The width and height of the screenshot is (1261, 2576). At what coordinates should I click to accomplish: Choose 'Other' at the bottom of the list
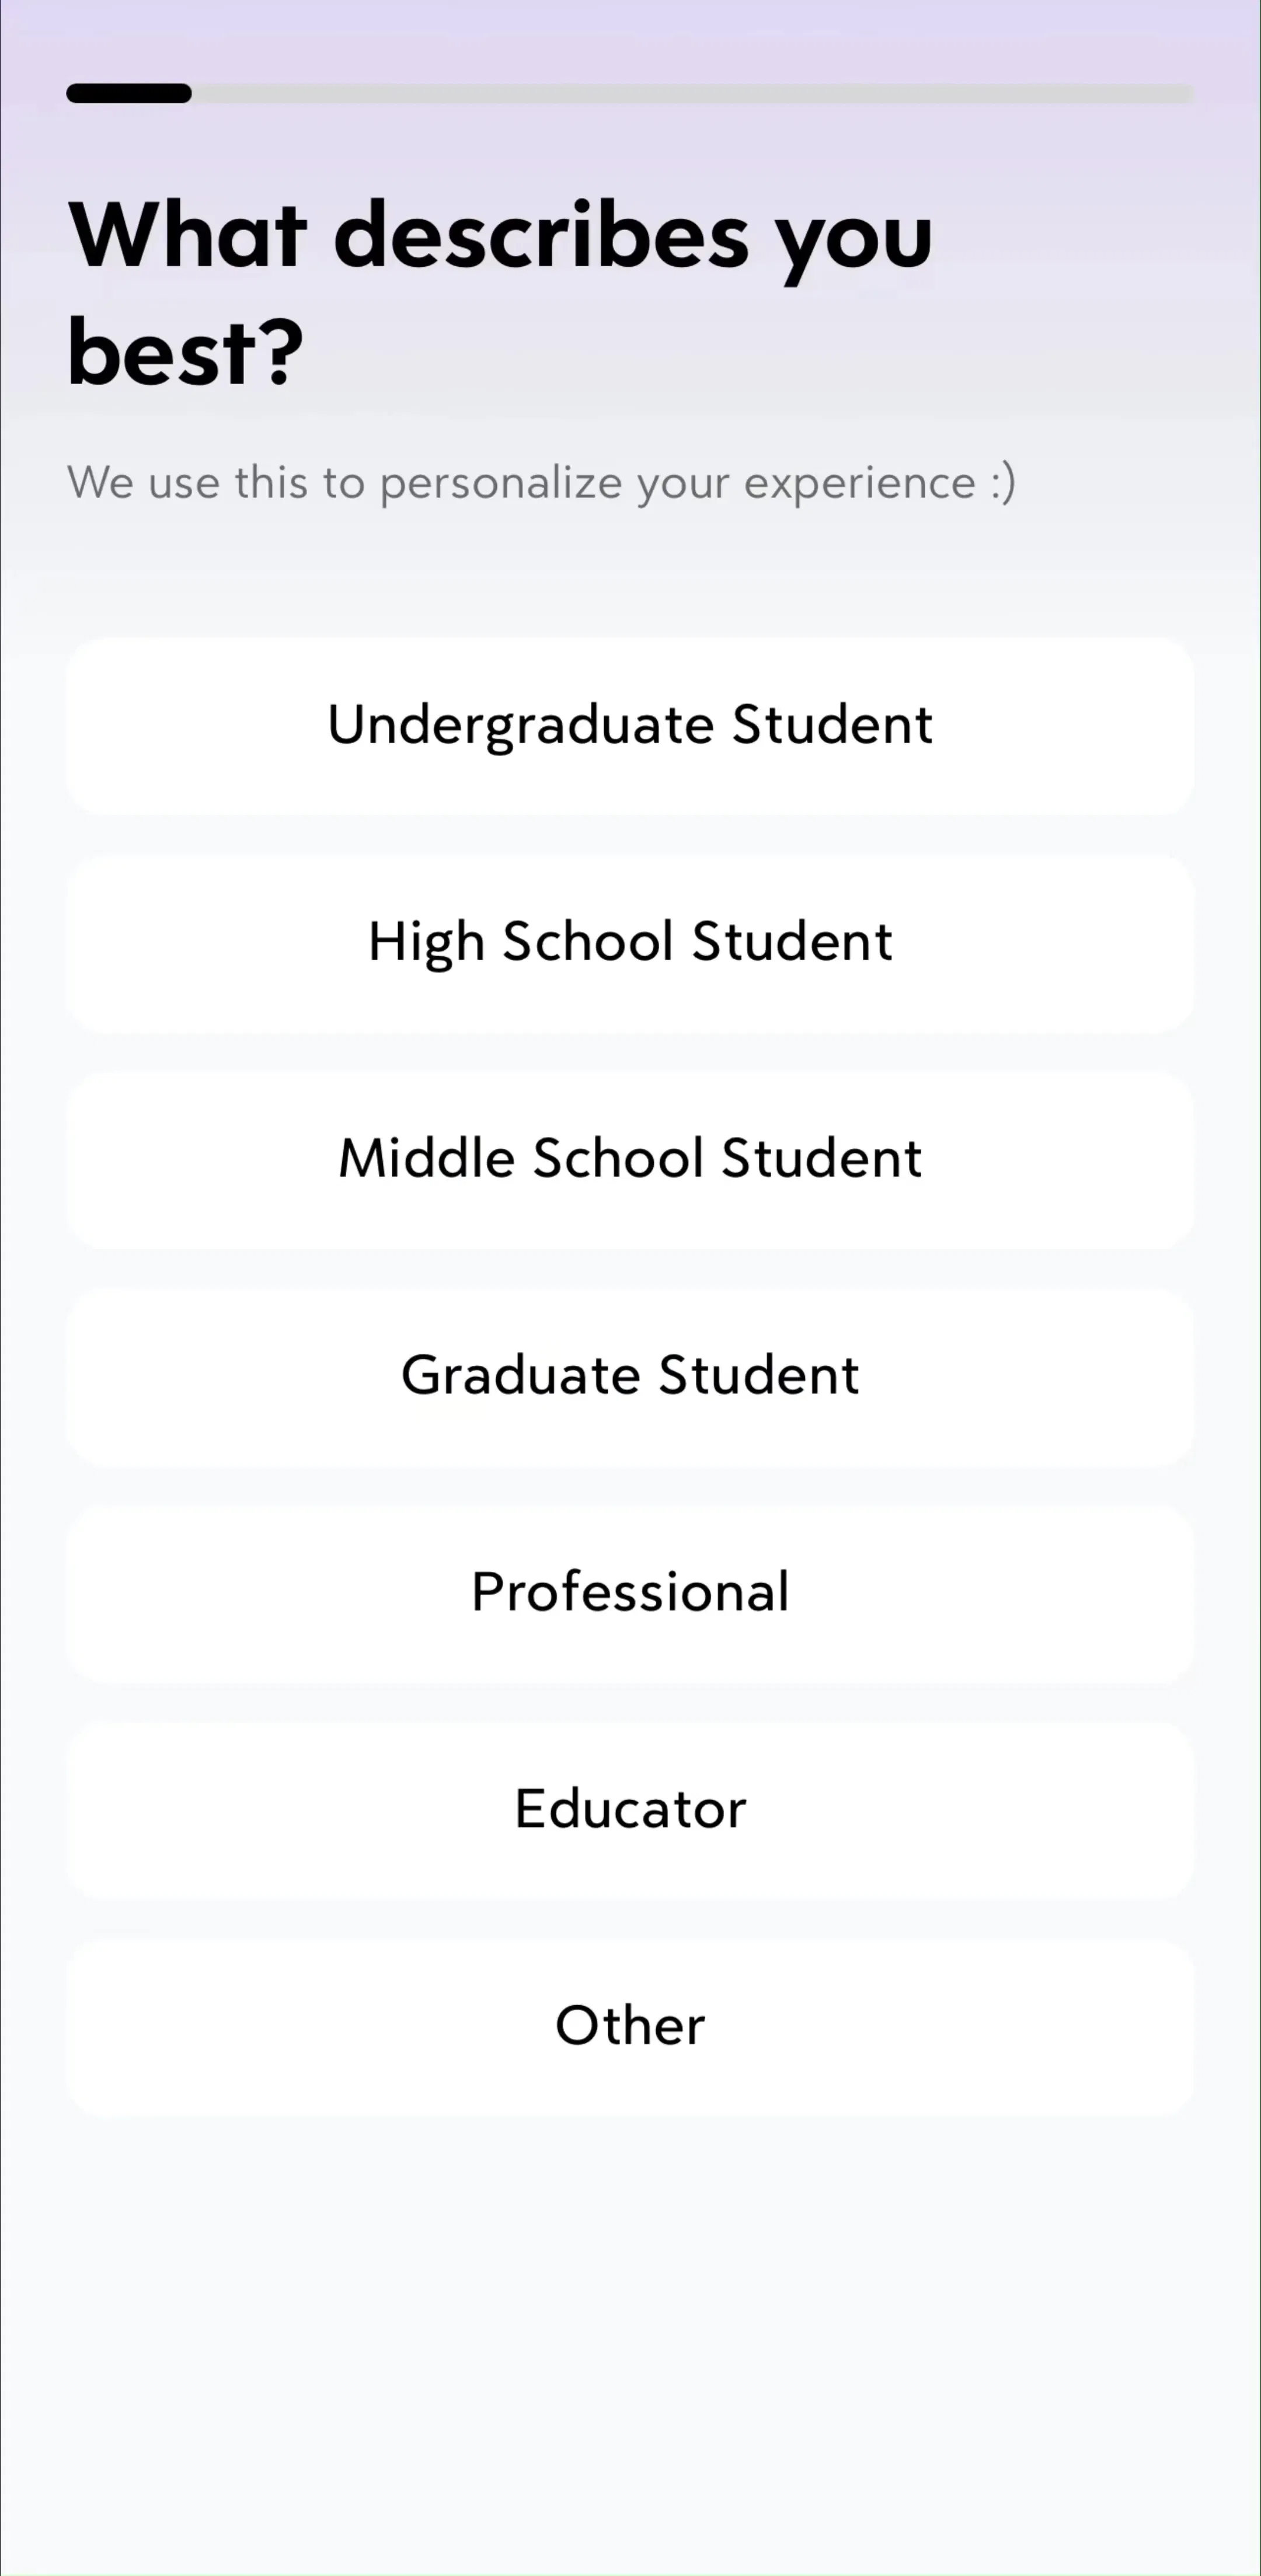[x=630, y=2028]
